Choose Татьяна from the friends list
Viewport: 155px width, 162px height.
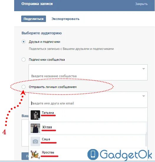click(88, 115)
